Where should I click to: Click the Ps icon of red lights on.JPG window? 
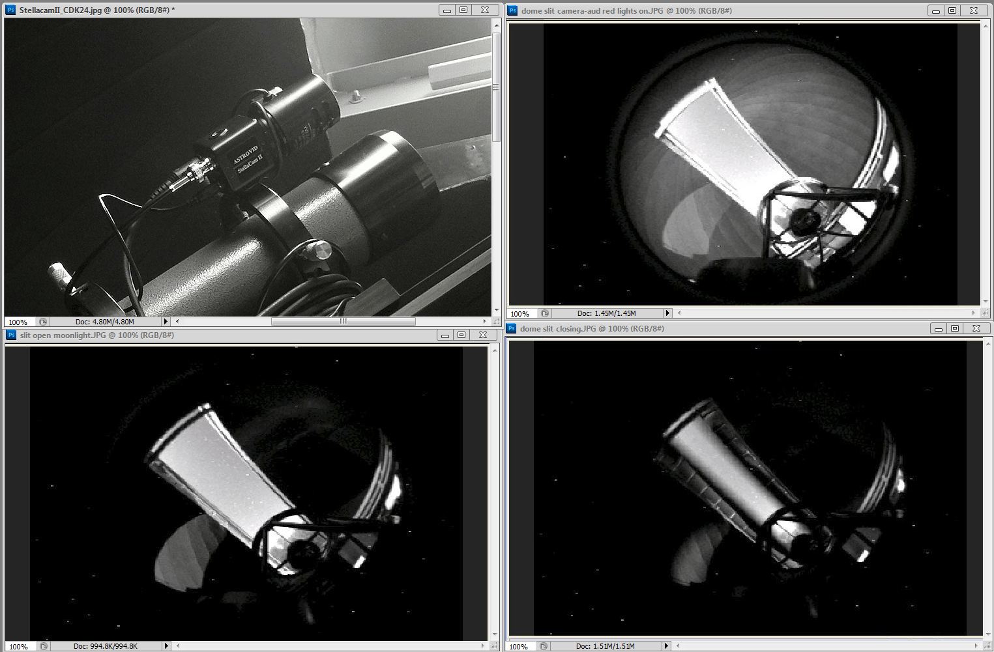[x=512, y=11]
